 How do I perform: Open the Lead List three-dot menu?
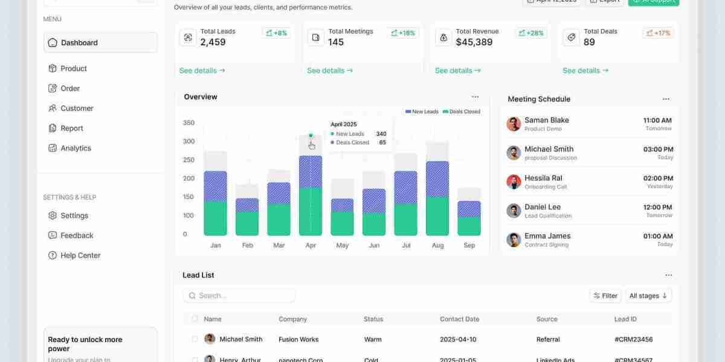[x=668, y=275]
